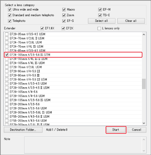Viewport: 151px width, 155px height.
Task: Check the EF28-135mm f/3.5-5.6 IS USM lens
Action: 7,100
